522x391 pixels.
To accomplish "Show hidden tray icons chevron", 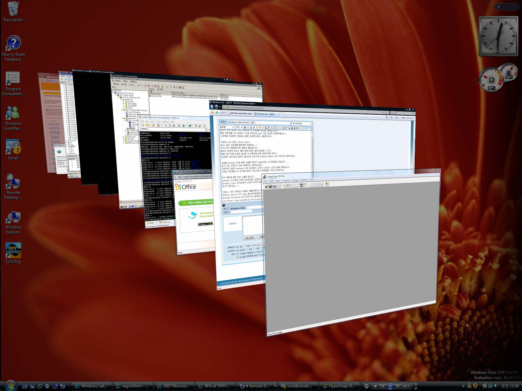I will click(x=463, y=386).
